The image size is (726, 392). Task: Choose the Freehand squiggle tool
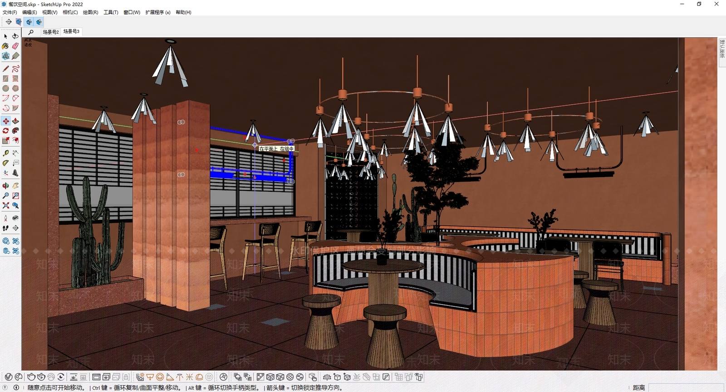(x=15, y=69)
